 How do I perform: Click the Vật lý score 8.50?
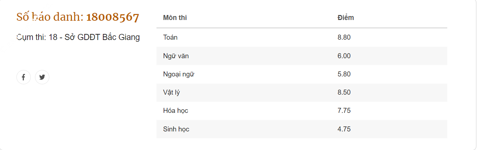click(344, 92)
